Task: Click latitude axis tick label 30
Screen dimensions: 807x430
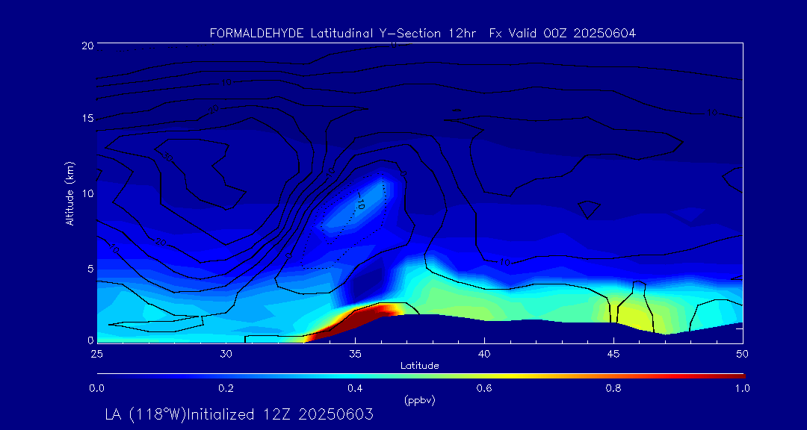Action: point(226,354)
